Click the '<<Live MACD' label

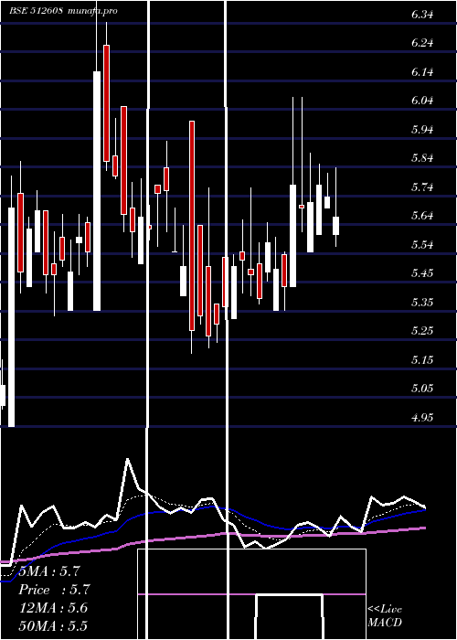(x=385, y=616)
